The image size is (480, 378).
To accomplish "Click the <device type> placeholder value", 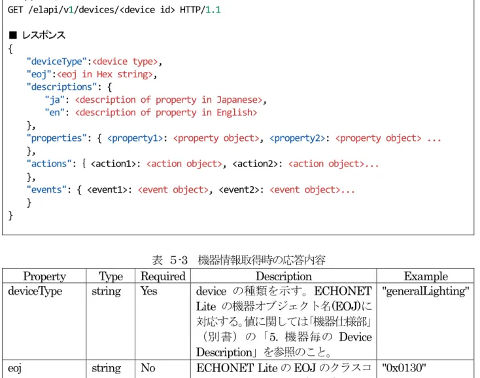I will point(125,62).
